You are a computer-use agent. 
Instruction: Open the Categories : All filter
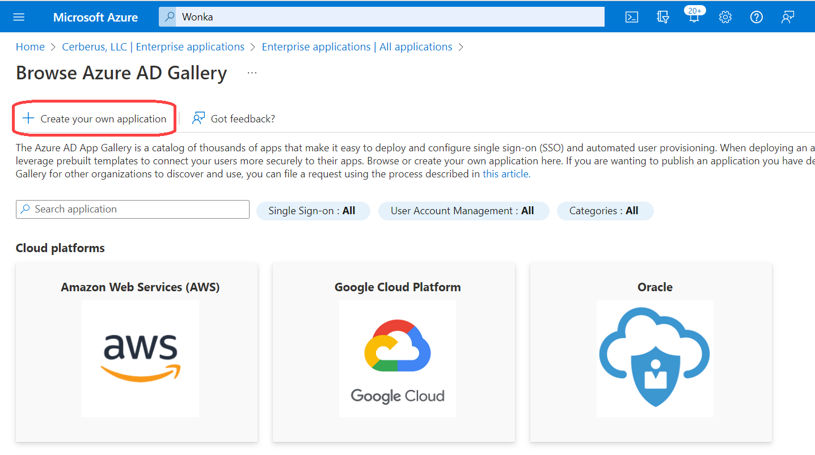point(605,211)
